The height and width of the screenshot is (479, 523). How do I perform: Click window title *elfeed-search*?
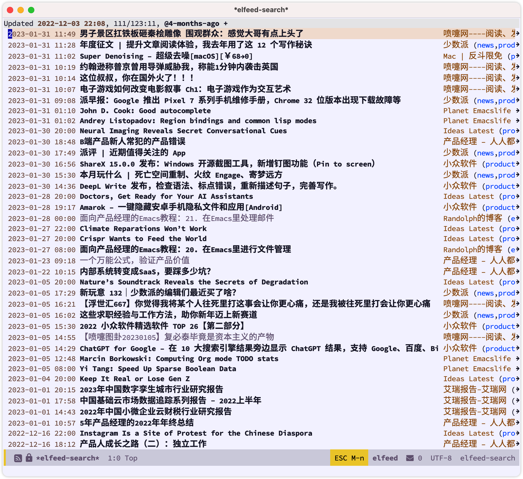[261, 10]
